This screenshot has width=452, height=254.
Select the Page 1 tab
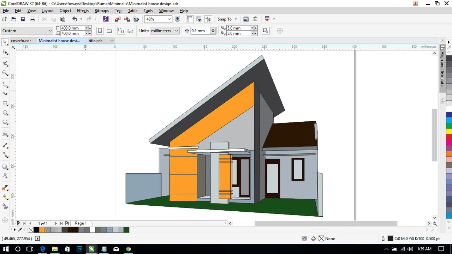[81, 223]
